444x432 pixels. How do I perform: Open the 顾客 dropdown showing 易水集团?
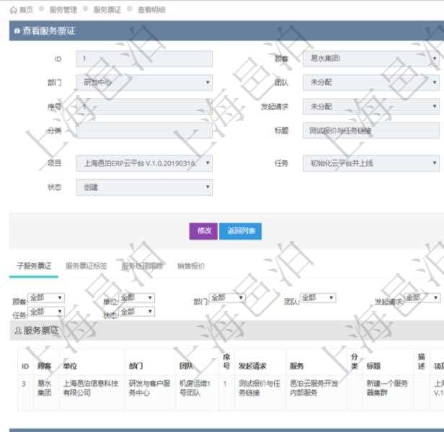pyautogui.click(x=371, y=59)
